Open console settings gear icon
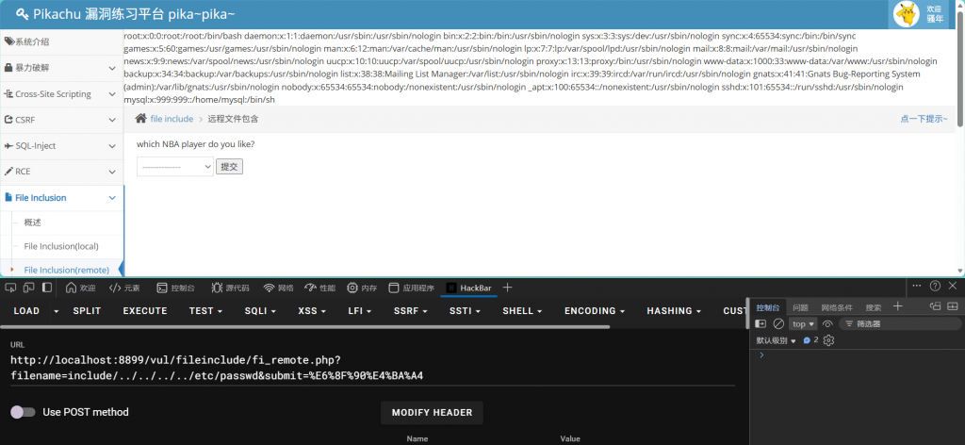Screen dimensions: 965x445 [828, 340]
